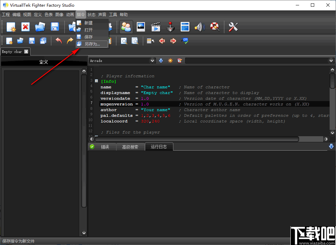Click the Save All multiple disks icon

point(43,40)
